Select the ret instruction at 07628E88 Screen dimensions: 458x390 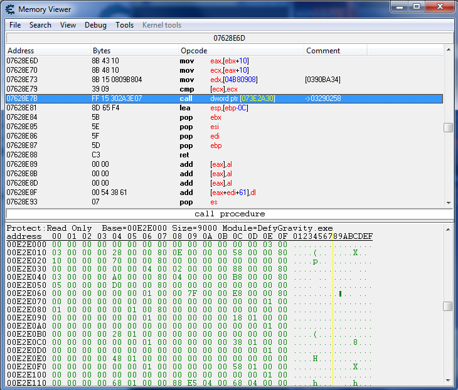tap(188, 155)
